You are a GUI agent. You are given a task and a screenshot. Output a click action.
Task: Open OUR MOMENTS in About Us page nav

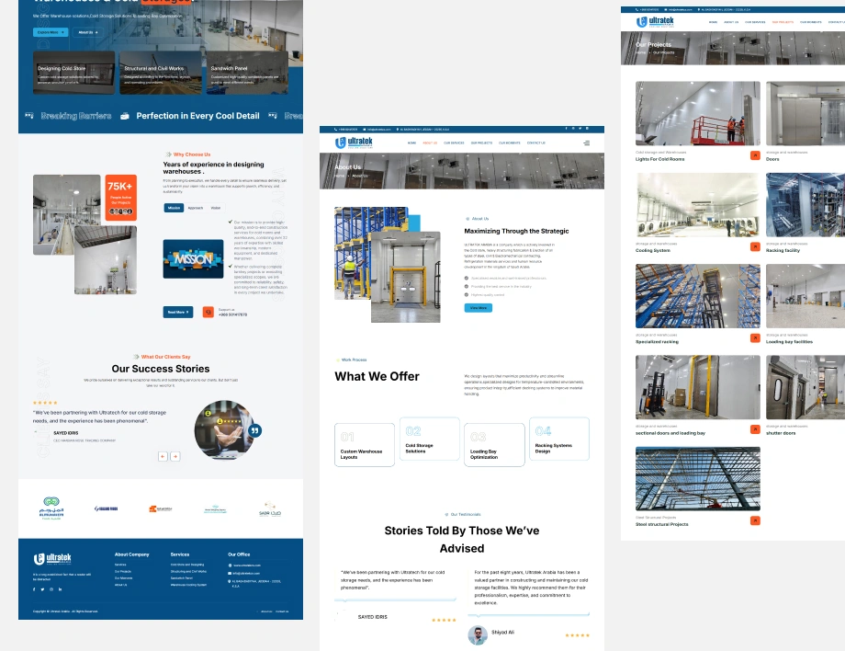pos(509,143)
